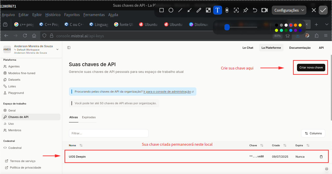View site security lock information
Screen dimensions: 332x174
coord(51,36)
